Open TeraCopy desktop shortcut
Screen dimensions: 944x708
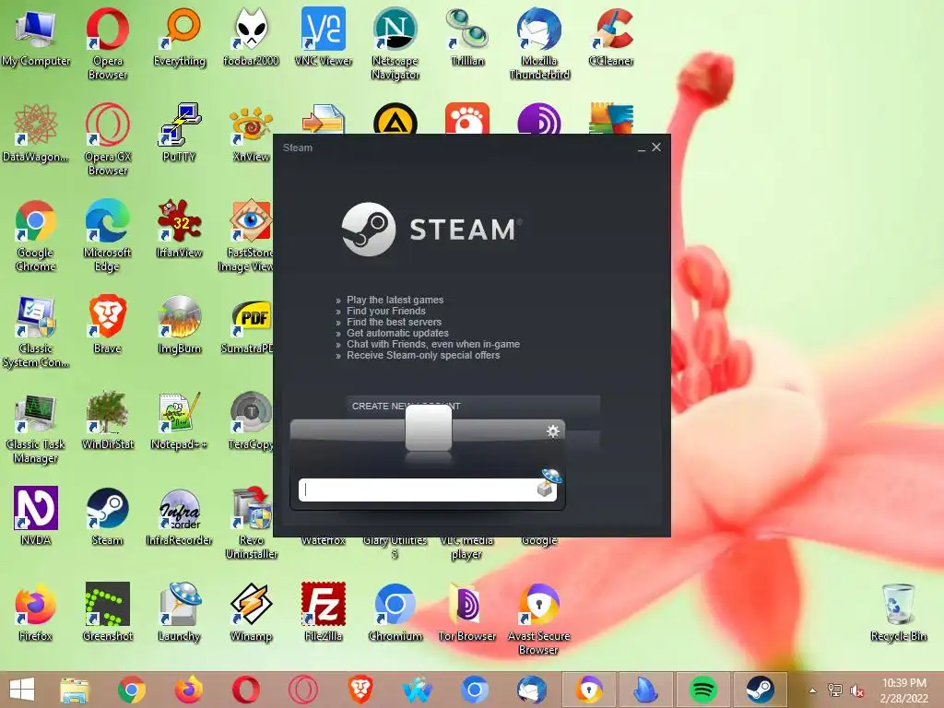point(251,420)
